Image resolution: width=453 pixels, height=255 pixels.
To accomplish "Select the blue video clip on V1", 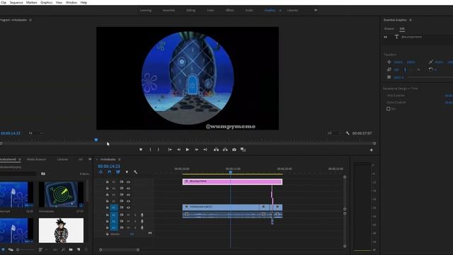I will point(221,207).
